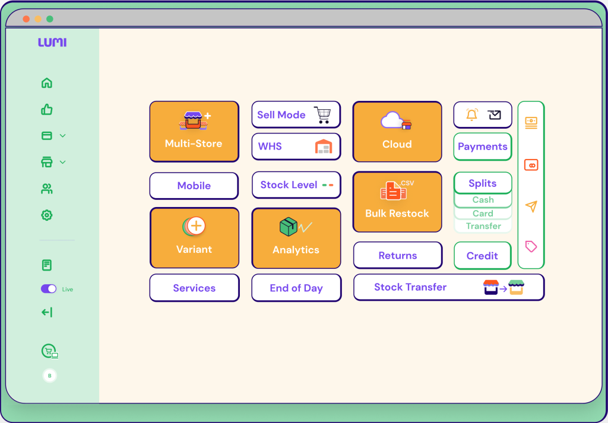Toggle the Live mode switch

[49, 289]
